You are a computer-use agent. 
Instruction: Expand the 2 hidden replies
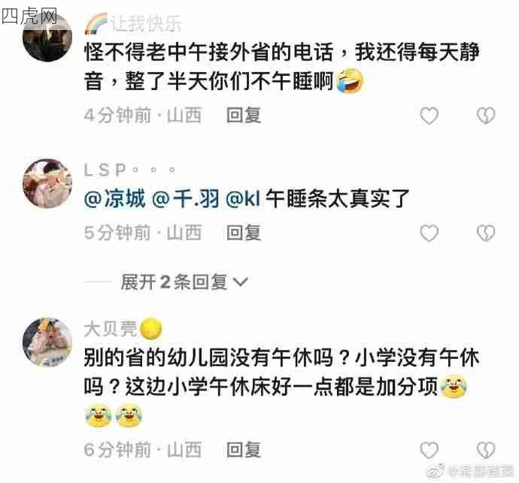(174, 282)
